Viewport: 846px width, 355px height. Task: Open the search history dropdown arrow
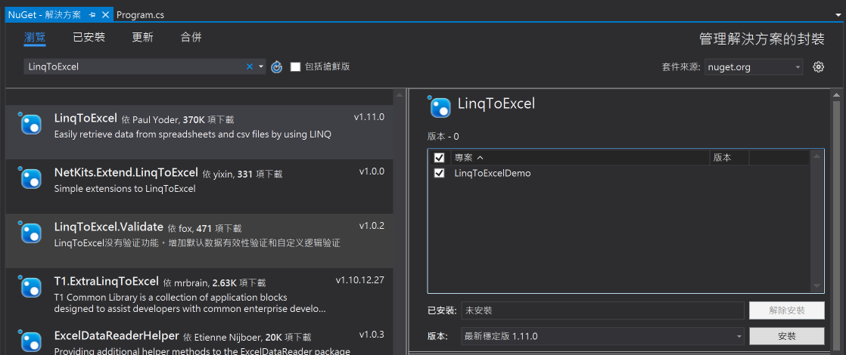point(261,66)
